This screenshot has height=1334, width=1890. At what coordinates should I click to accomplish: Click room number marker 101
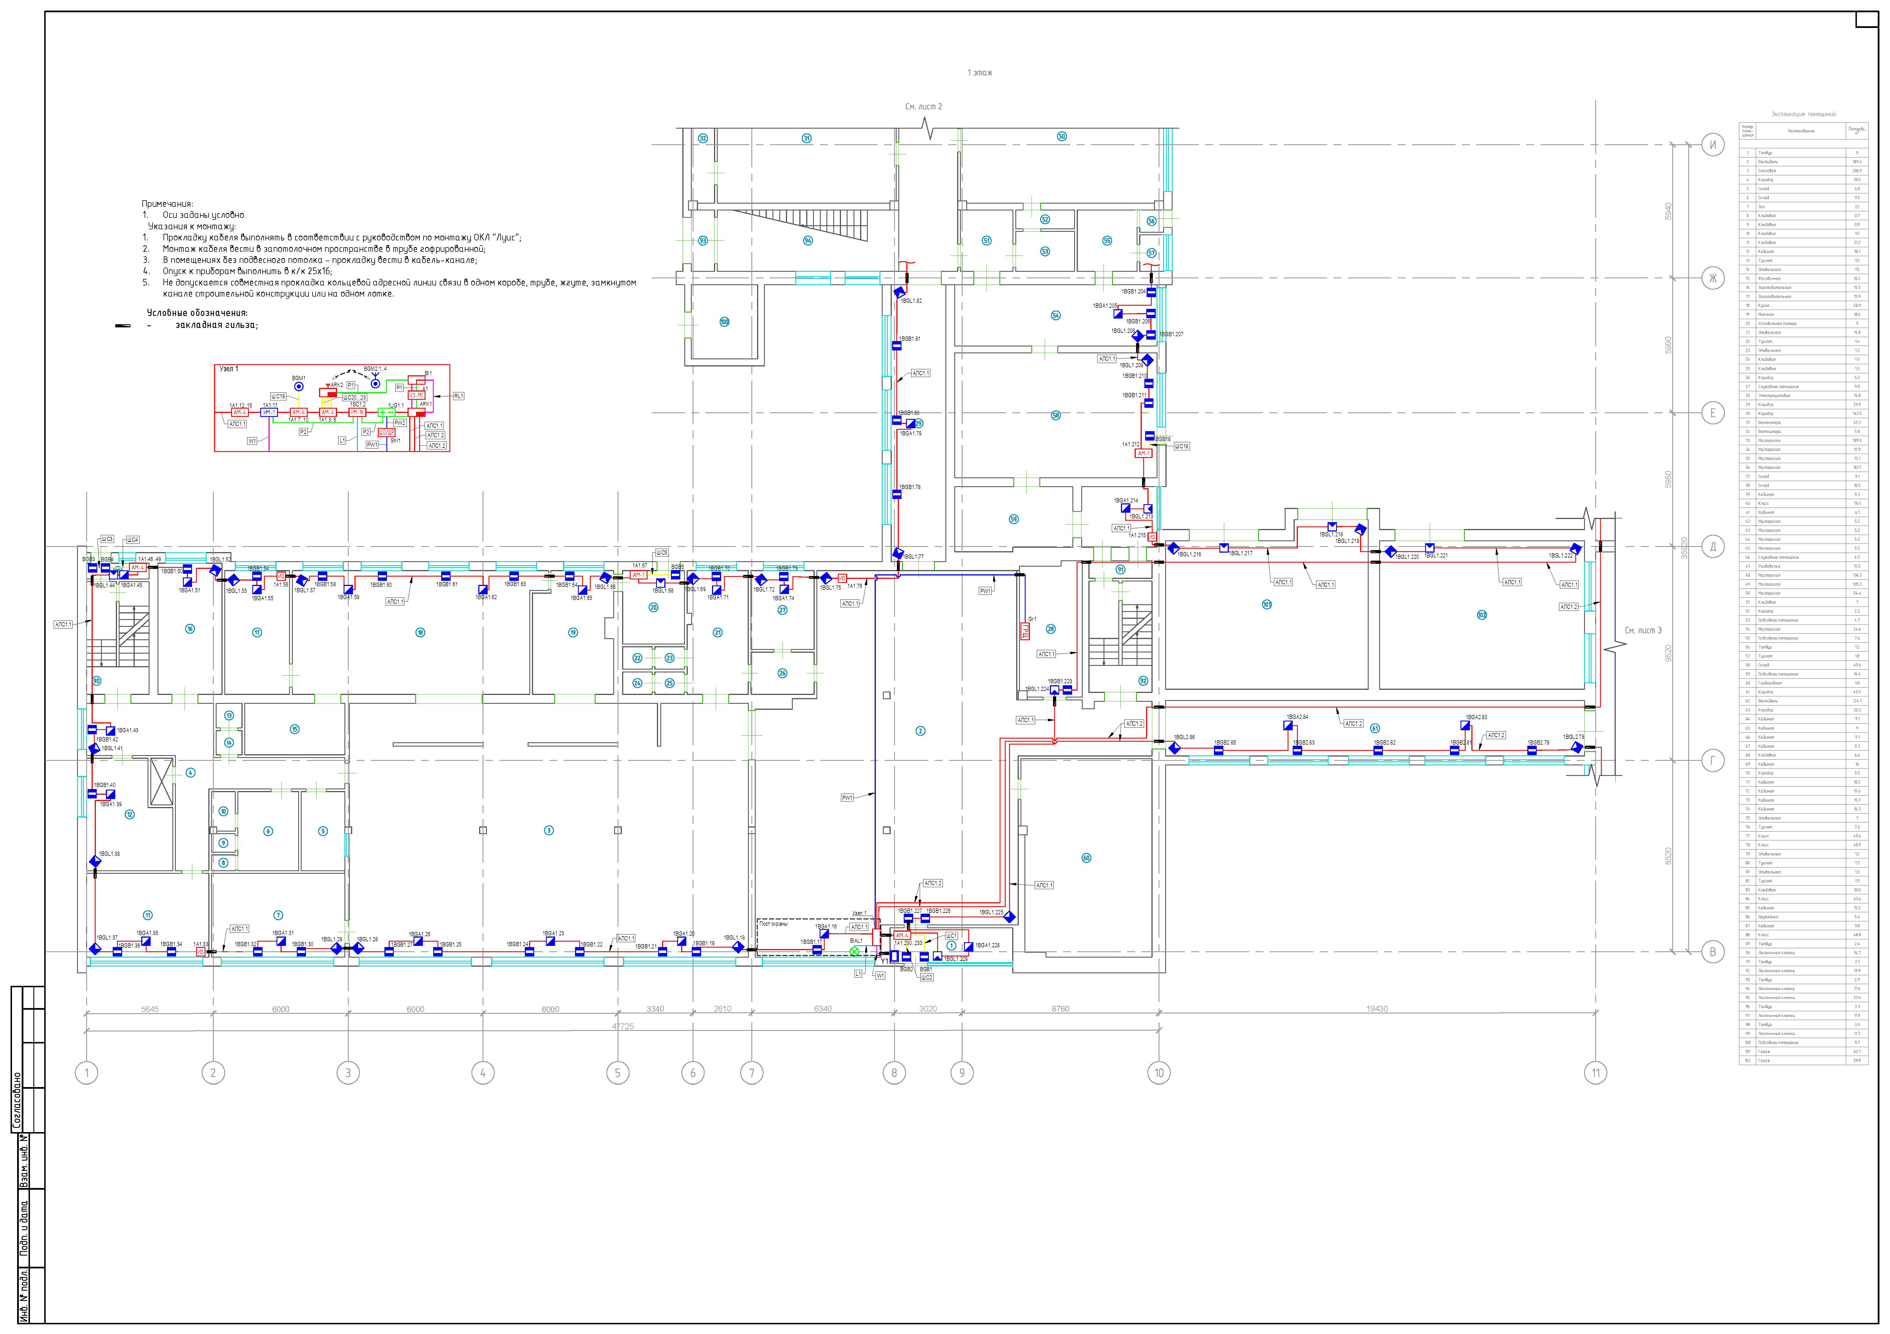pyautogui.click(x=1267, y=605)
